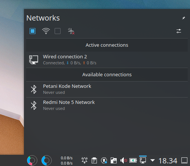The width and height of the screenshot is (190, 166).
Task: Click the Available connections header
Action: 107,75
